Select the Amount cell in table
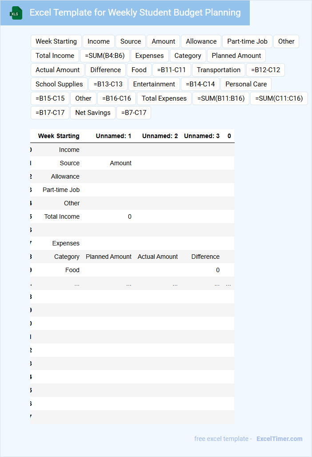 [121, 163]
